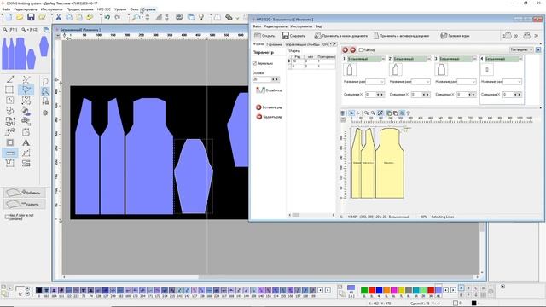Screen dimensions: 546x307
Task: Click the magnifier zoom tool in toolbox
Action: [45, 91]
